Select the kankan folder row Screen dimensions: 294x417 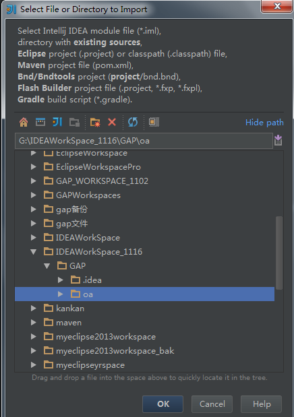point(144,309)
